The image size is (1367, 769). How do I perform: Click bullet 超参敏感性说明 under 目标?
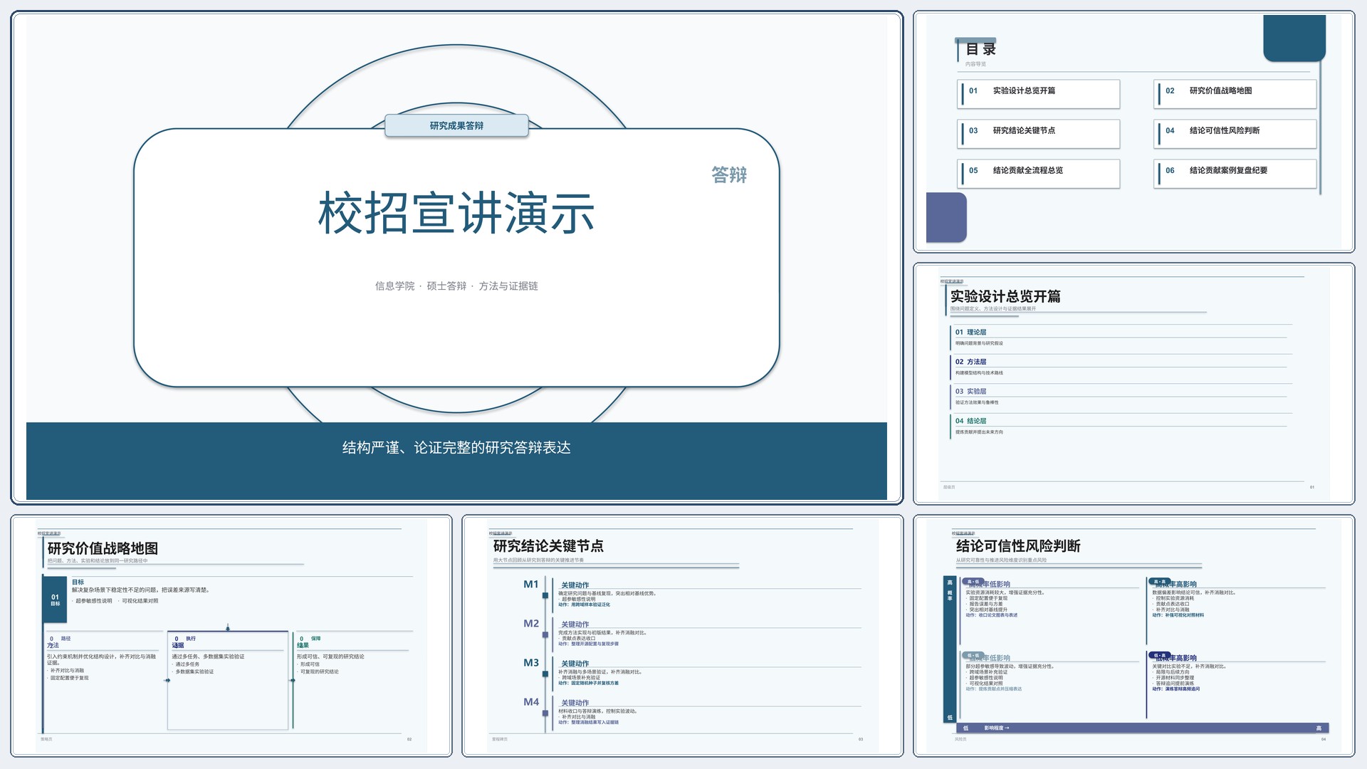coord(93,601)
